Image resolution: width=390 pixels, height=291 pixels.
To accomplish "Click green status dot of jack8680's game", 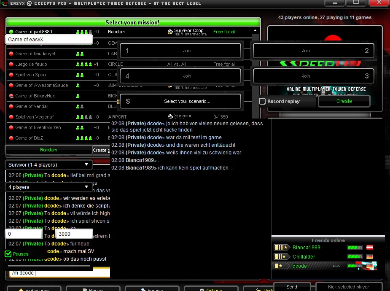I will [x=11, y=32].
